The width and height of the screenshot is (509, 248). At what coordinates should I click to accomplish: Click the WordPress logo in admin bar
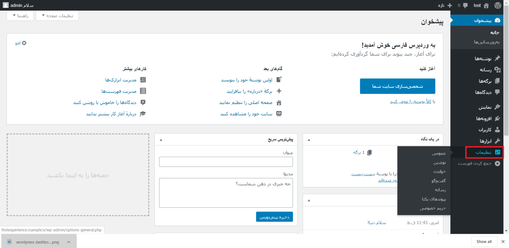point(498,5)
